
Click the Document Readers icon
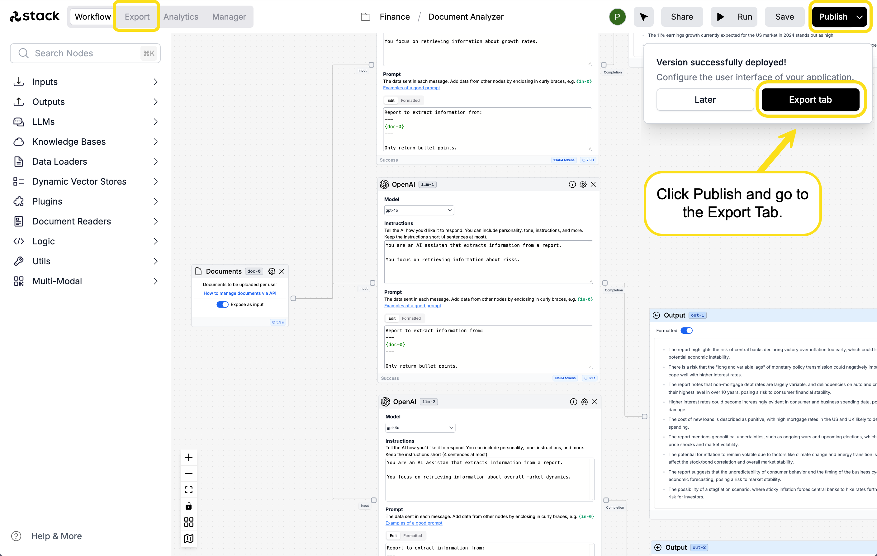point(19,221)
